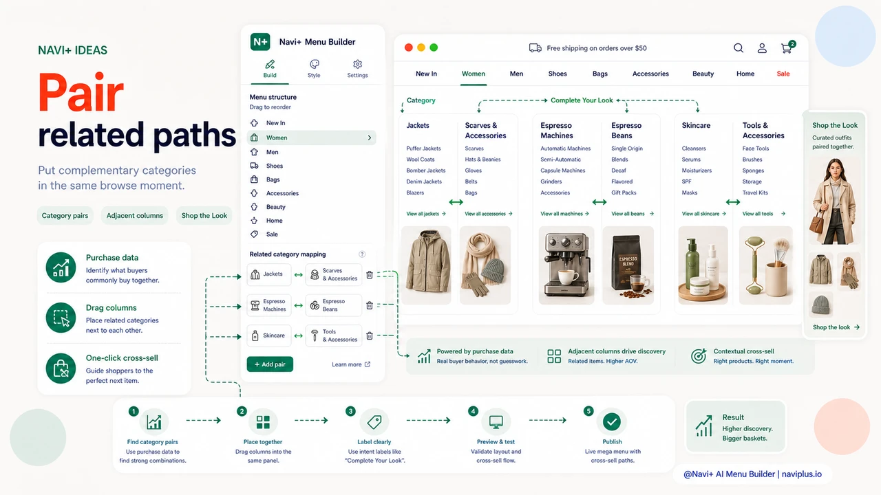Delete the Espresso Machines pair
Viewport: 881px width, 495px height.
(x=370, y=305)
